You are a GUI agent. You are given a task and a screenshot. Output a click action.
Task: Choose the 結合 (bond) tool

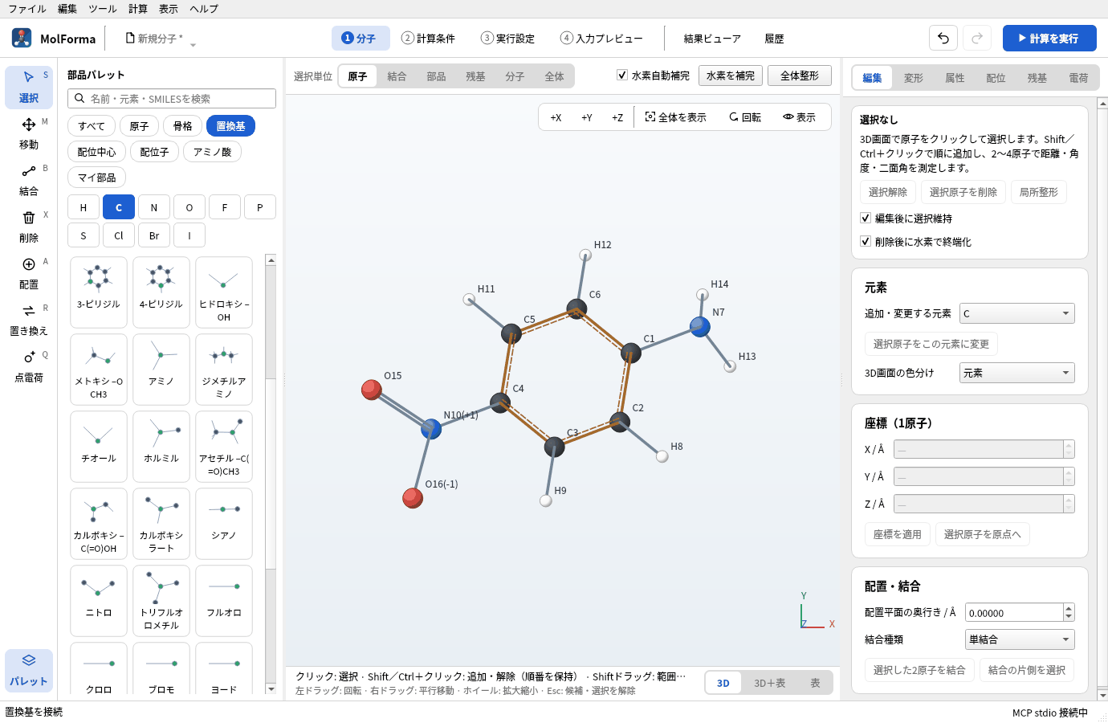click(x=29, y=180)
